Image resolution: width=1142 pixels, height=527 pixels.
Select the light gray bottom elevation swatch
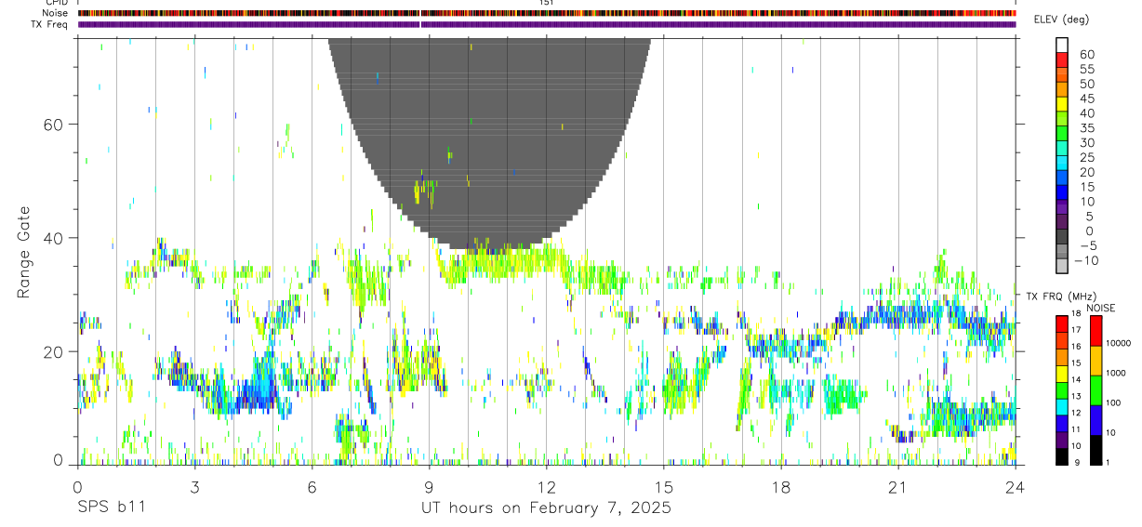click(x=1062, y=266)
